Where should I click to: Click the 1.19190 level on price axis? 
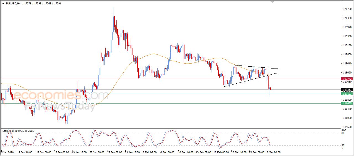point(347,45)
